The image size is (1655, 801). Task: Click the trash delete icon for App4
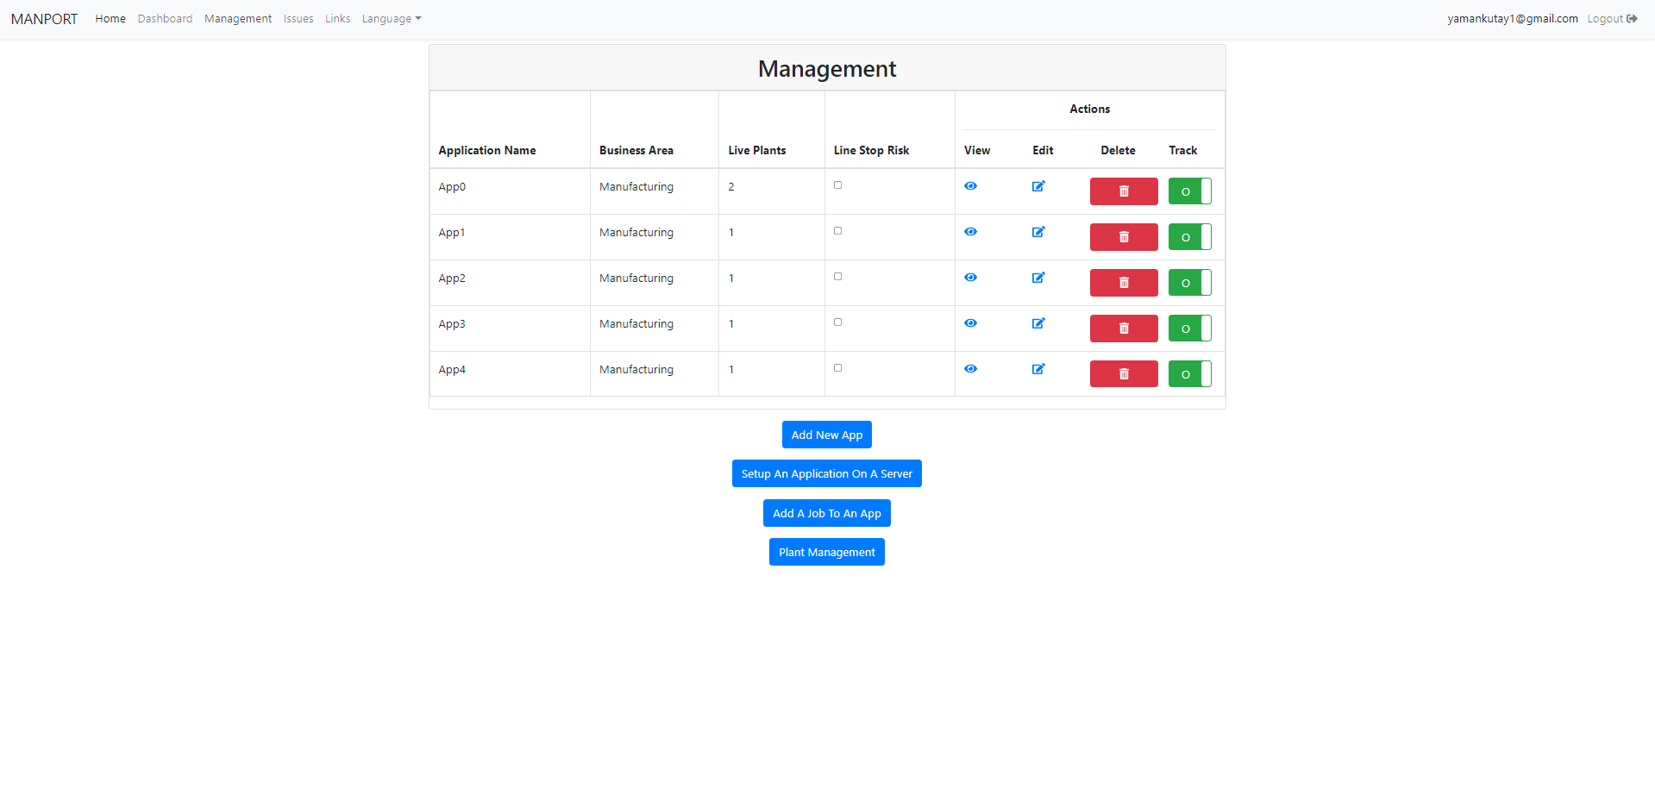coord(1123,373)
